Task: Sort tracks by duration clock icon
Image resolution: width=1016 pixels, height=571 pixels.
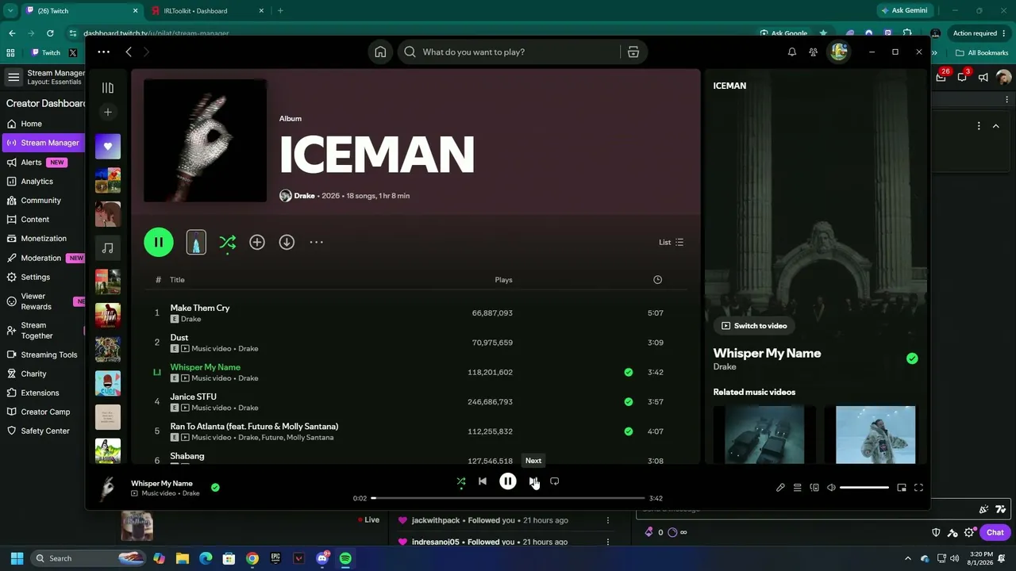Action: click(x=657, y=280)
